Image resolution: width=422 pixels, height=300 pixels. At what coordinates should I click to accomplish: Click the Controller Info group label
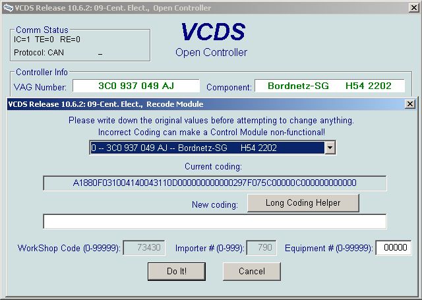tap(42, 72)
